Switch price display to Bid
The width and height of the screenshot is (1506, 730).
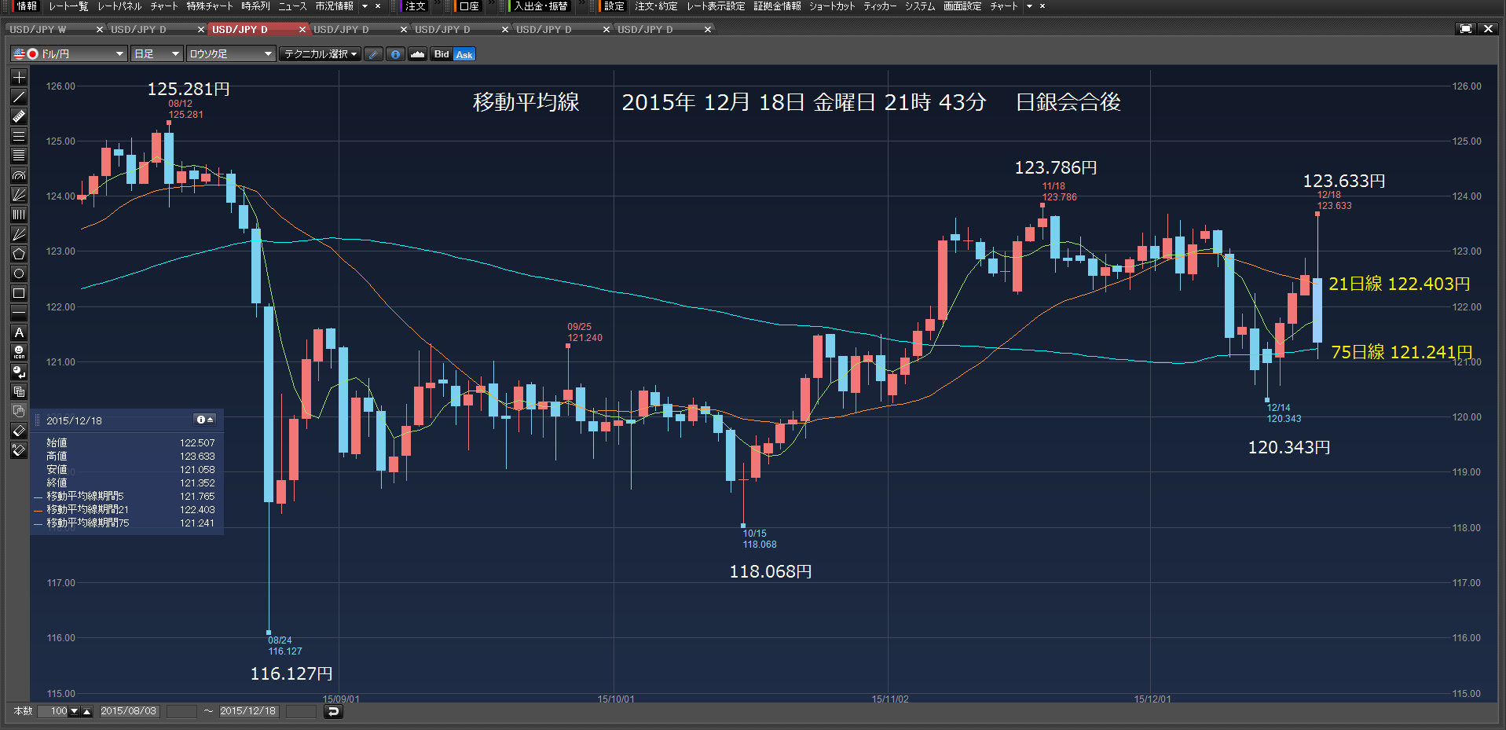coord(442,54)
